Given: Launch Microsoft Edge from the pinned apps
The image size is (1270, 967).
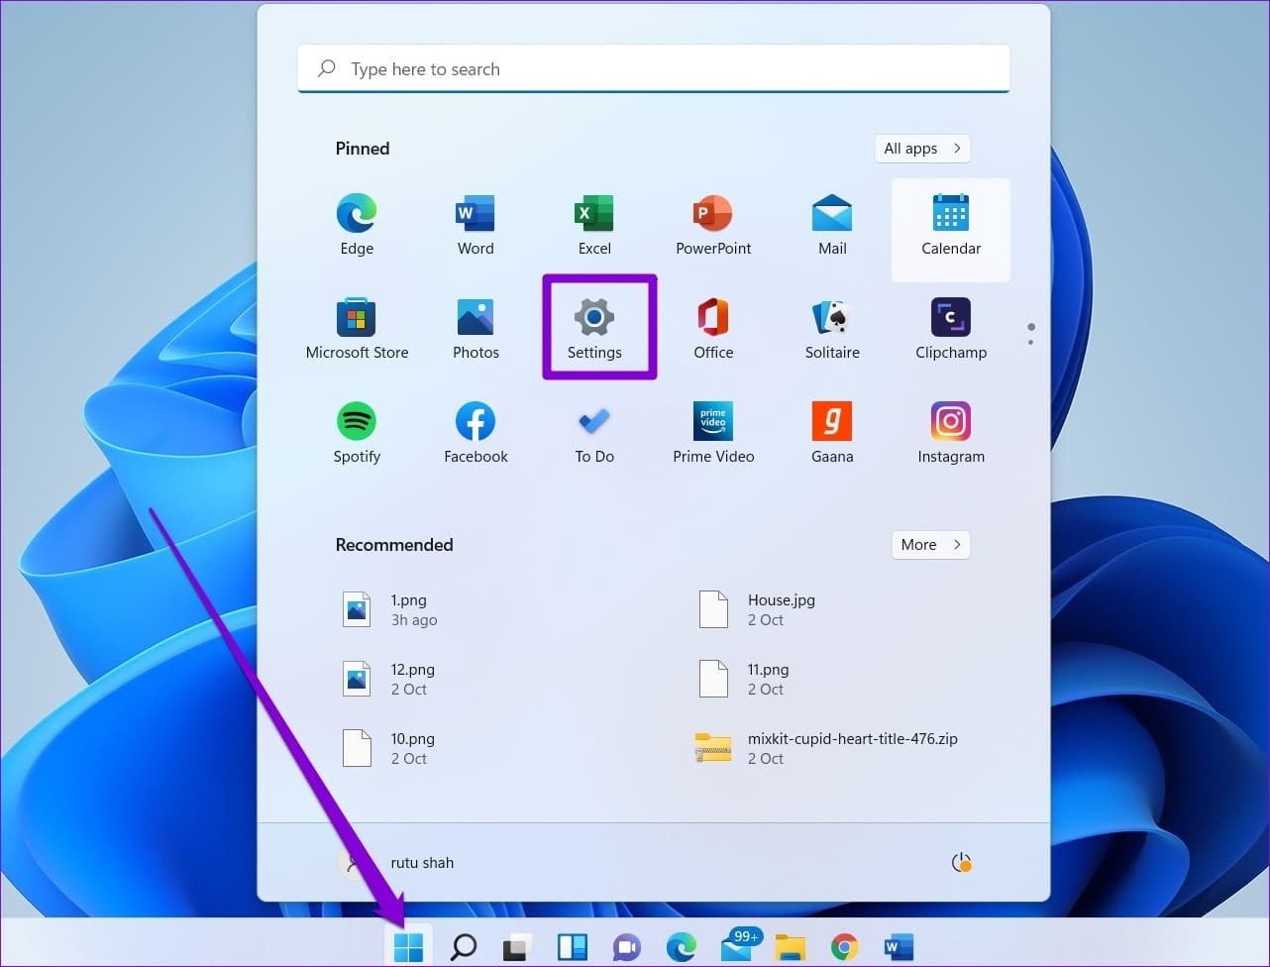Looking at the screenshot, I should [x=357, y=224].
